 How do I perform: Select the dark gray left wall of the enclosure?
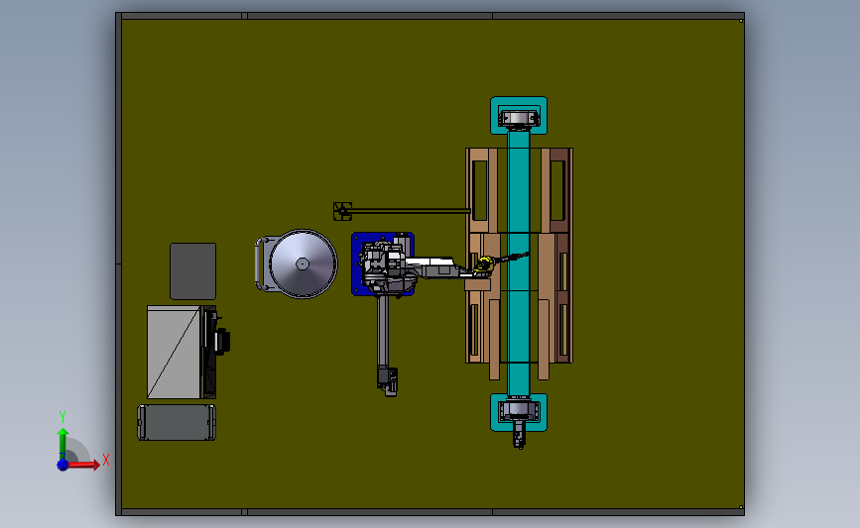coord(118,264)
